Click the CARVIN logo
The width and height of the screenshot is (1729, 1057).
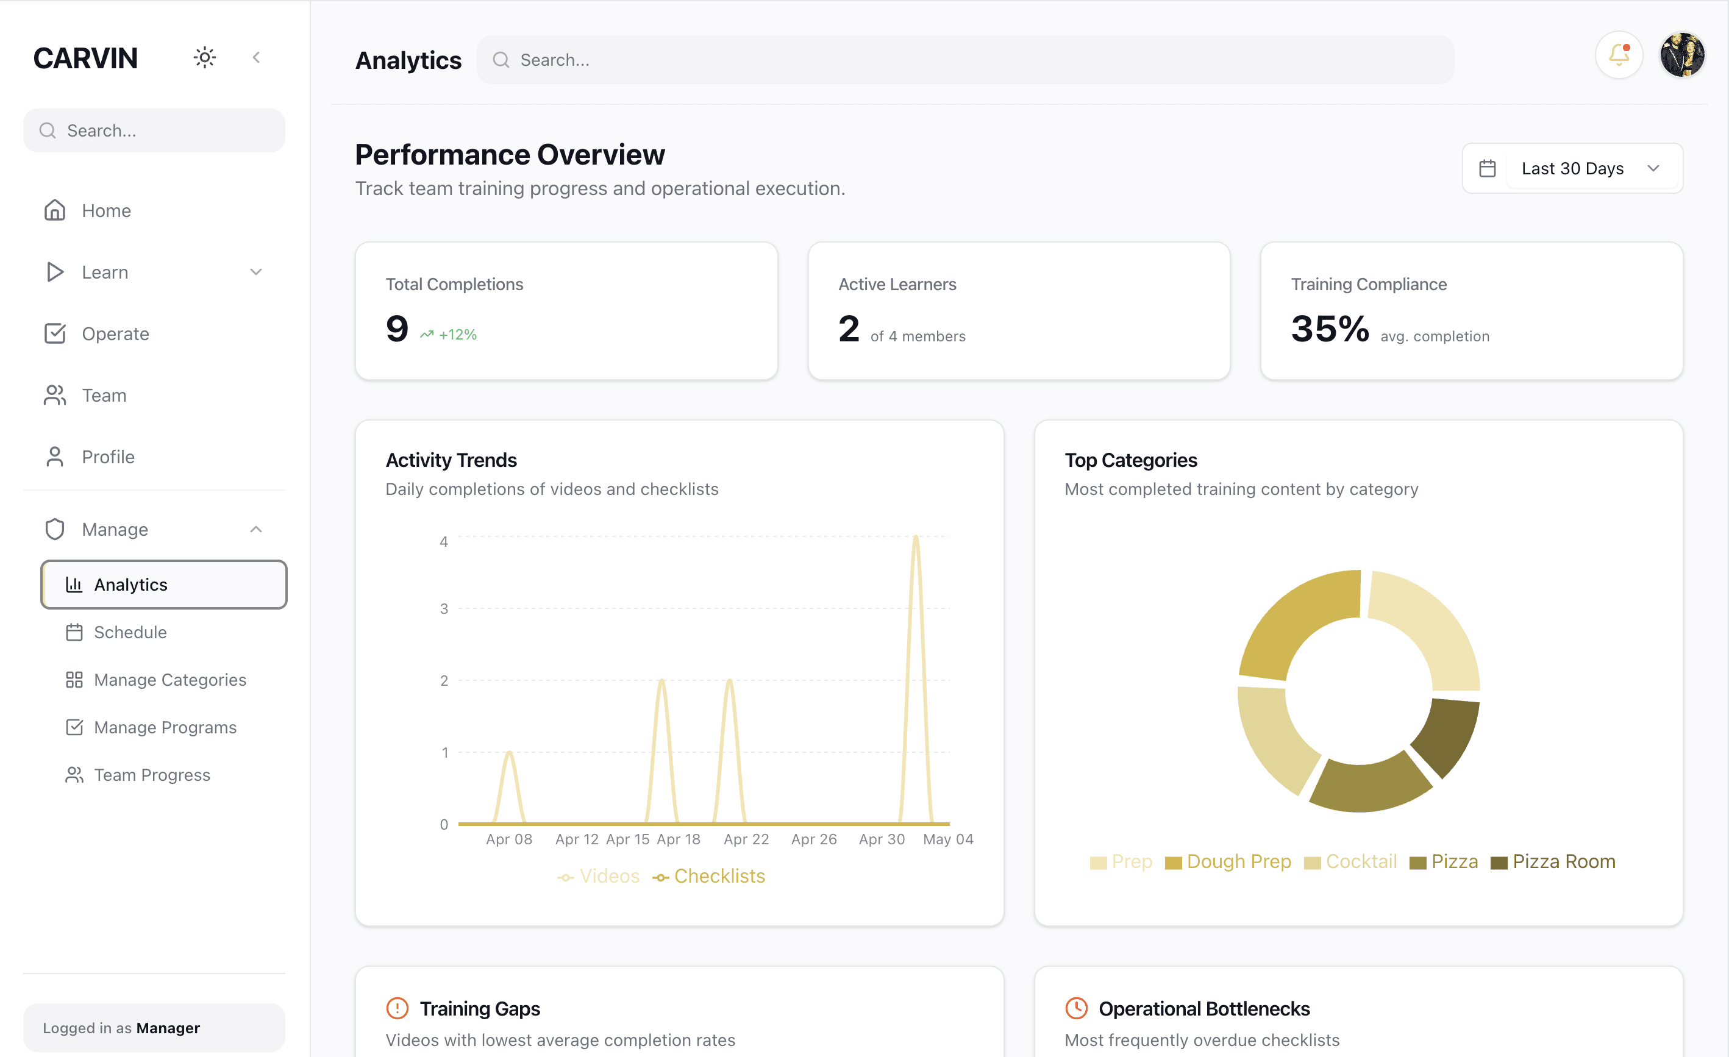click(x=85, y=59)
